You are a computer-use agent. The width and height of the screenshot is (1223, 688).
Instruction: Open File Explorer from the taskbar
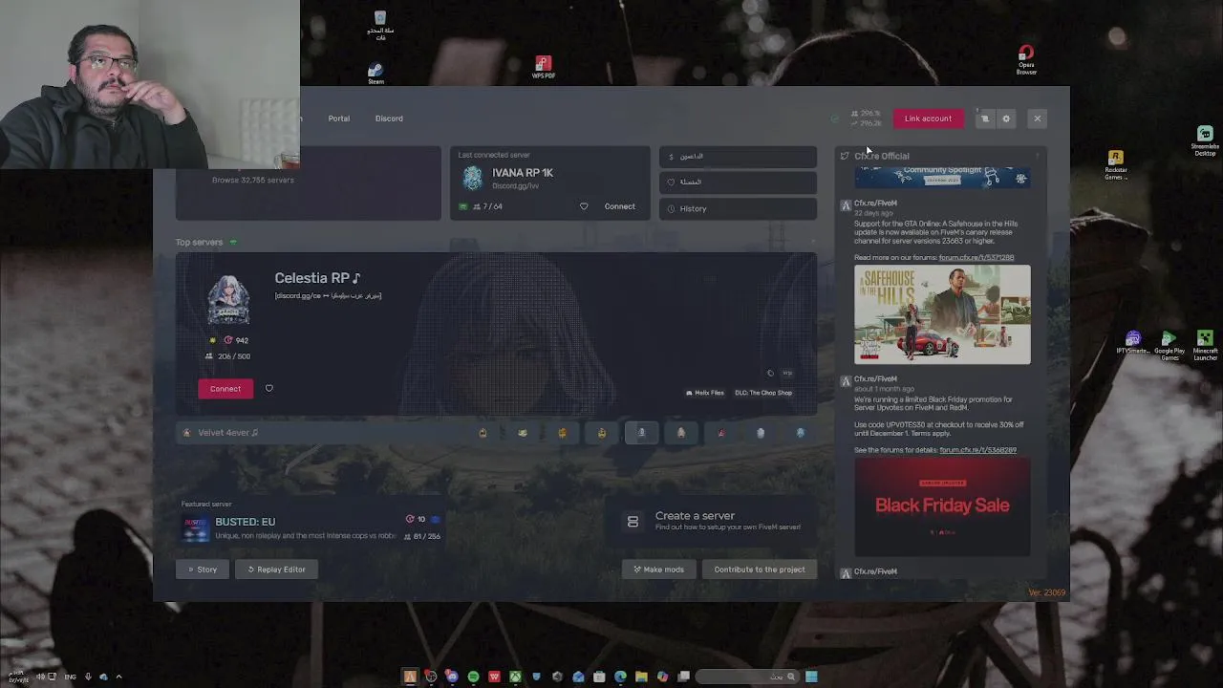pos(641,677)
